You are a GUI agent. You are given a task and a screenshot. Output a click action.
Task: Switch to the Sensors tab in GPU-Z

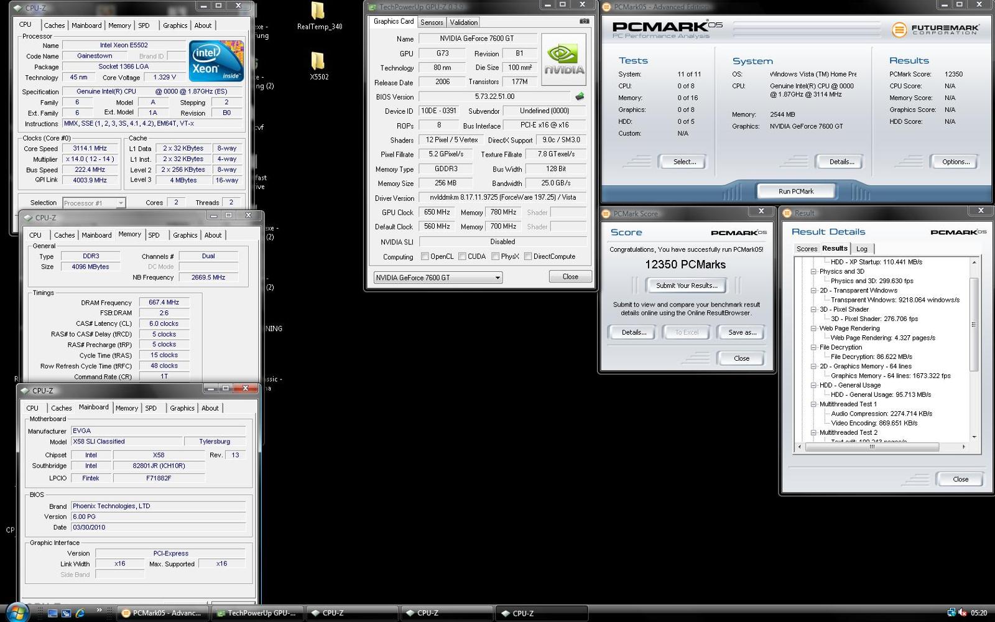click(x=432, y=22)
